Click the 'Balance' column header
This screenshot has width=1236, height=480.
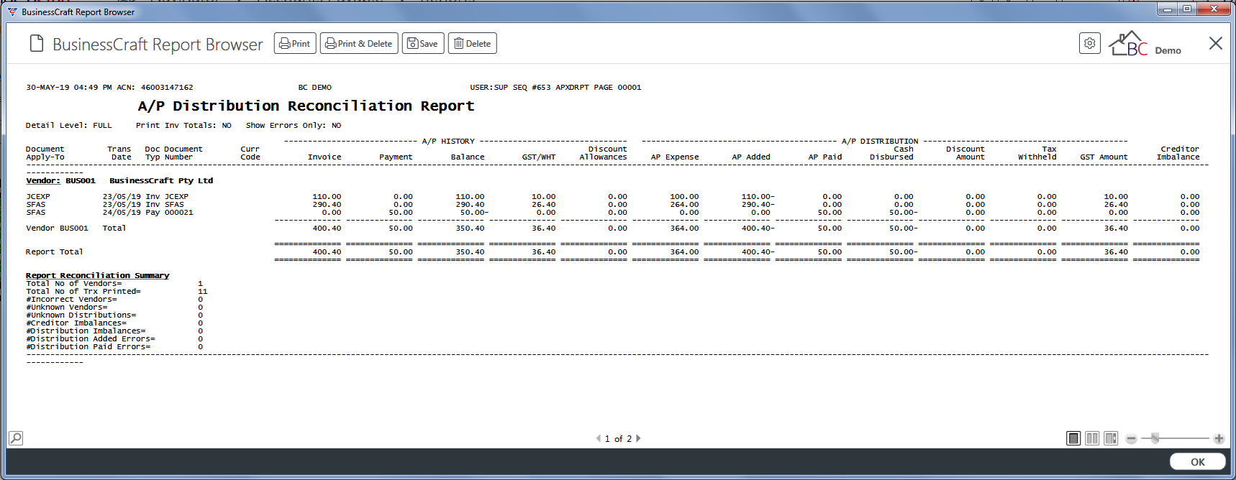(x=468, y=157)
